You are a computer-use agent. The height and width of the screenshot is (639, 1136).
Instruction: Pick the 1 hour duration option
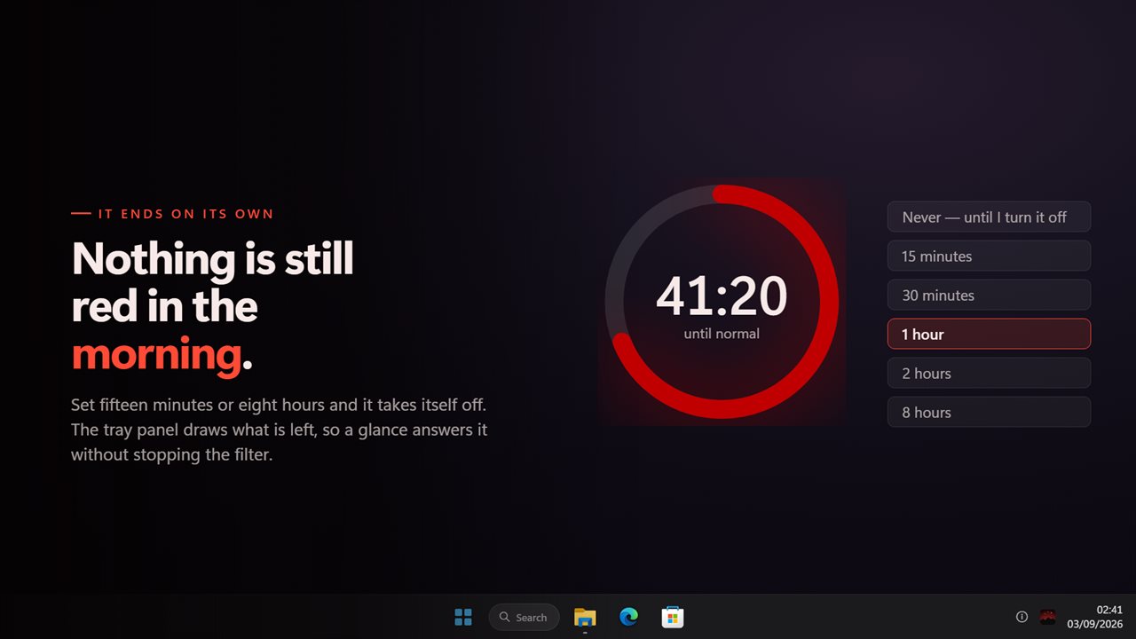989,334
